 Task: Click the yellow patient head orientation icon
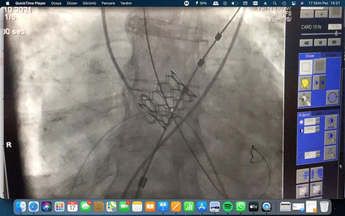point(305,83)
